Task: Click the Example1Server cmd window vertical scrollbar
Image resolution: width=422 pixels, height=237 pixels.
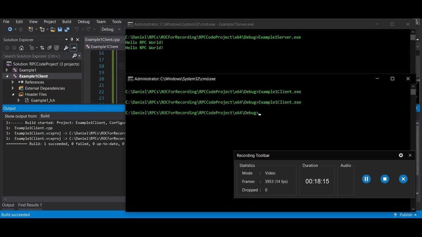Action: pyautogui.click(x=413, y=51)
